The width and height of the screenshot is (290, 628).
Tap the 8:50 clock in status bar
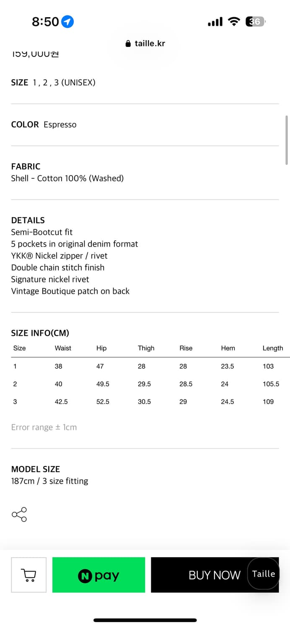[45, 22]
